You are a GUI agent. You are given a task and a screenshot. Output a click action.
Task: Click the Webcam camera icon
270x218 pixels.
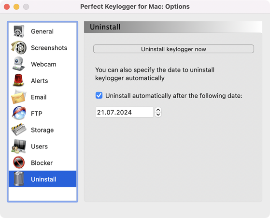[x=19, y=64]
